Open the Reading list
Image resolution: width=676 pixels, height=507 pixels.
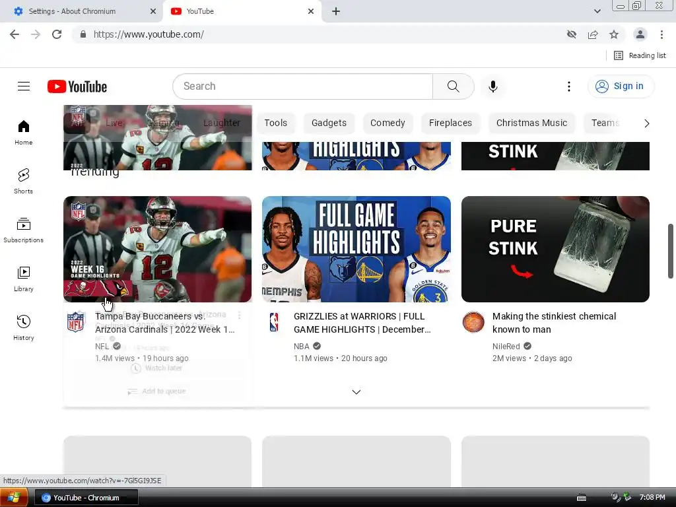point(640,55)
